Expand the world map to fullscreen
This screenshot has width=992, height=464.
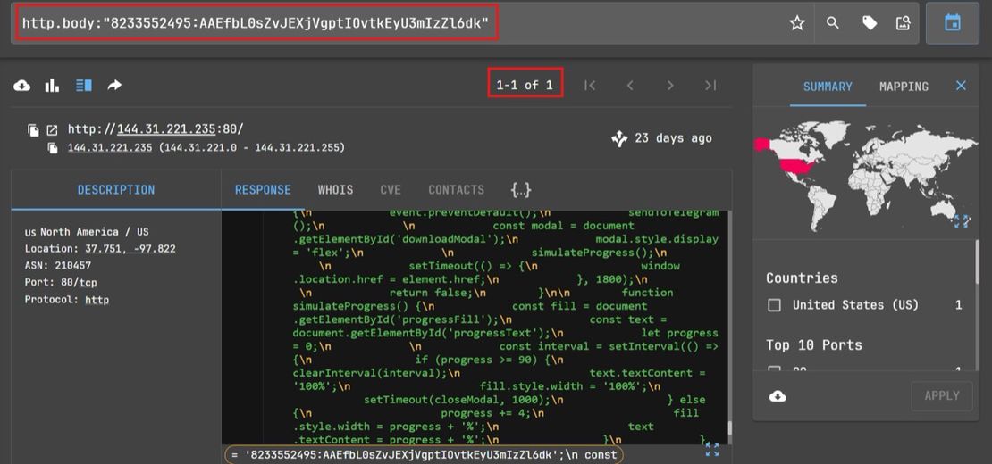tap(961, 221)
